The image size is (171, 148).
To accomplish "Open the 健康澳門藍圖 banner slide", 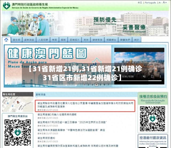I will point(57,66).
